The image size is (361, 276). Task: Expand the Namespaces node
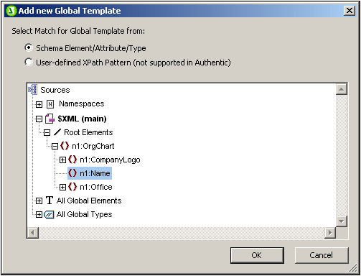pos(39,104)
